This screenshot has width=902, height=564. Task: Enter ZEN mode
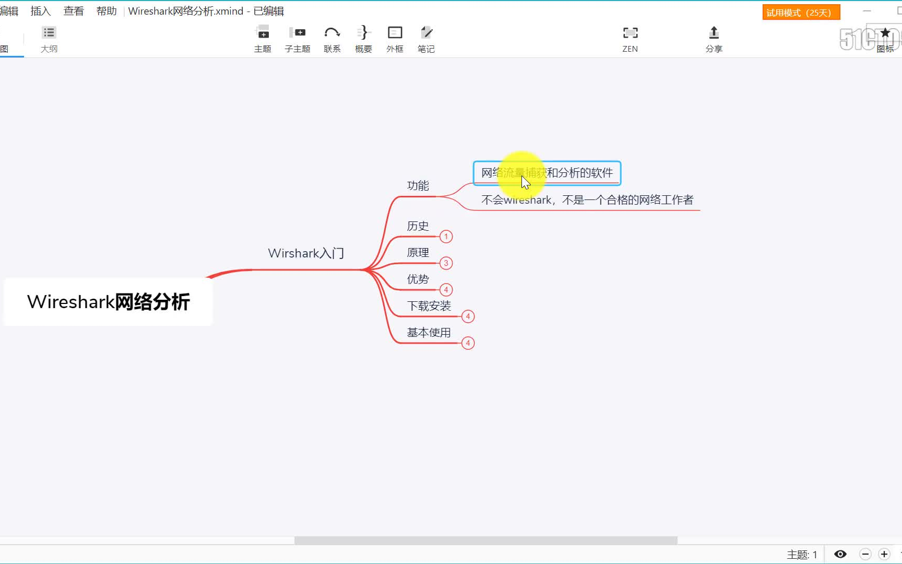pos(630,40)
